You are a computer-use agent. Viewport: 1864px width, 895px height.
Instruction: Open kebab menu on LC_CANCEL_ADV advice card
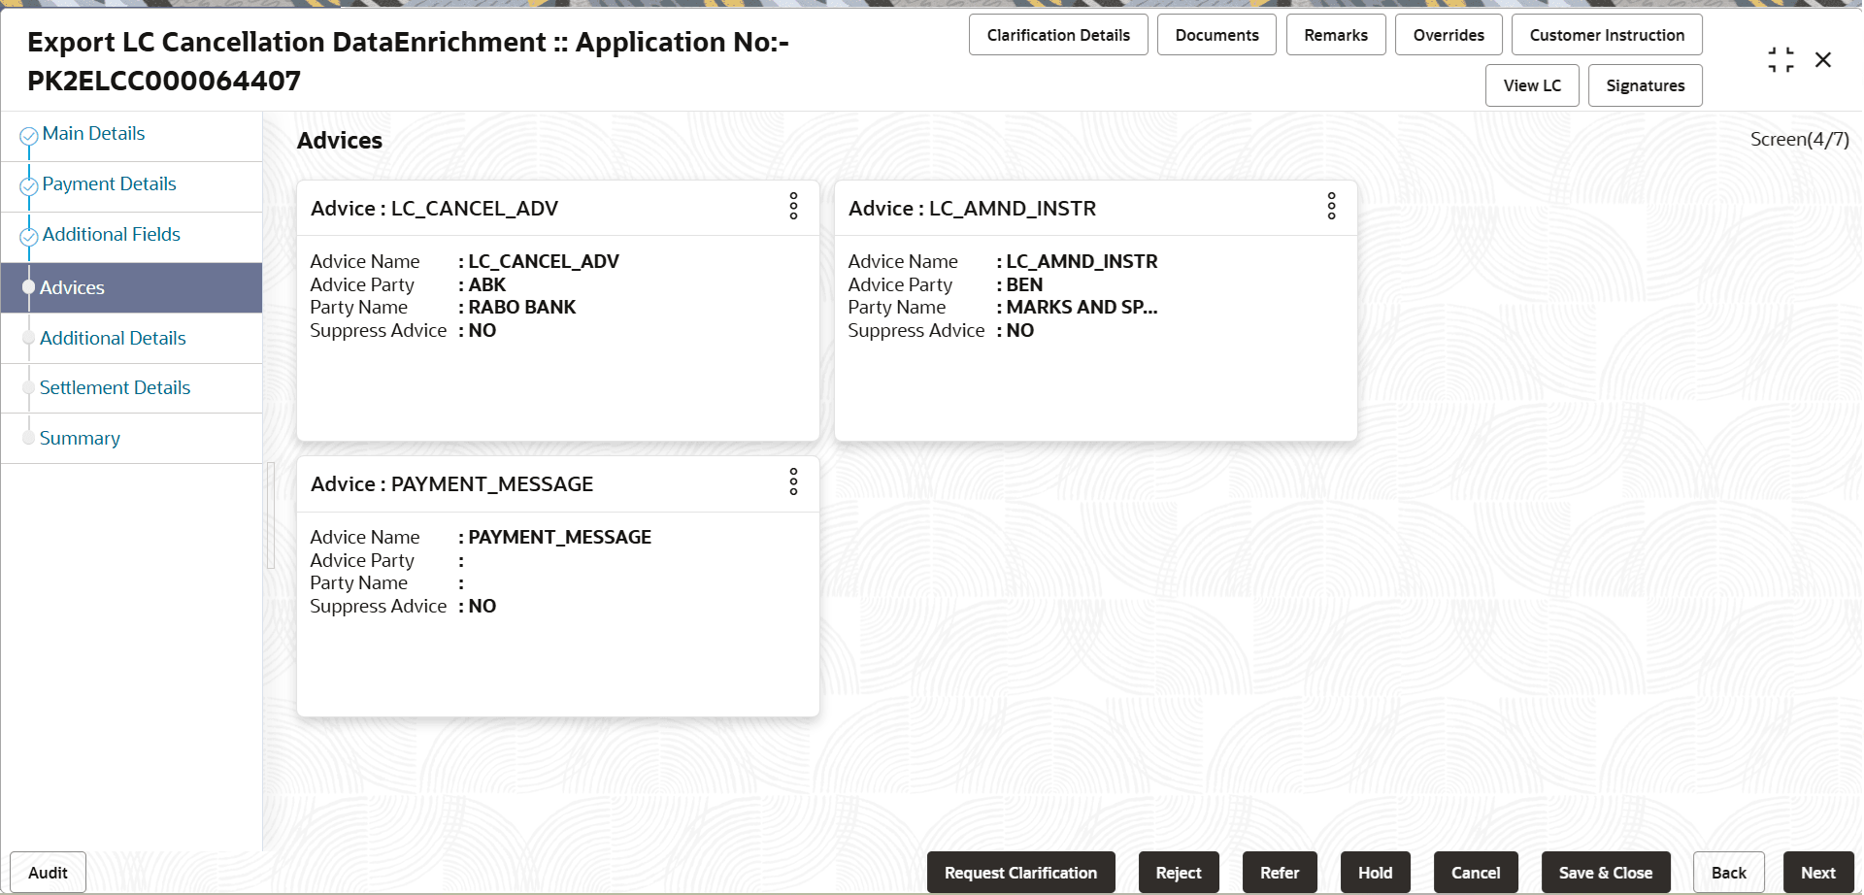[793, 206]
